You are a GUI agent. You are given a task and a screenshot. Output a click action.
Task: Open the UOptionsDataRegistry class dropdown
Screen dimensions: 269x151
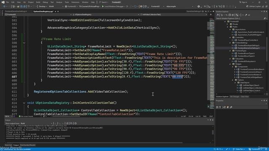tap(105, 15)
